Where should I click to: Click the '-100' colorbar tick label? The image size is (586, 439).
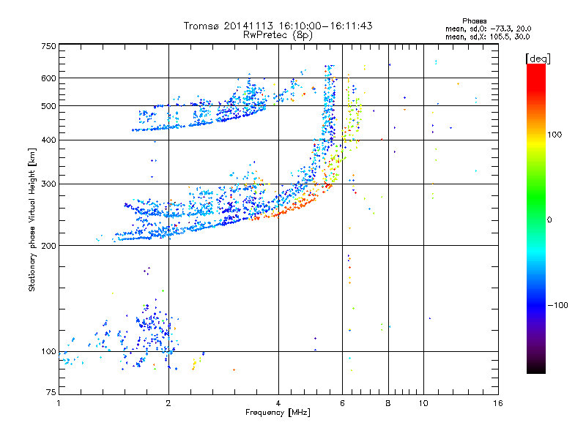coord(557,305)
